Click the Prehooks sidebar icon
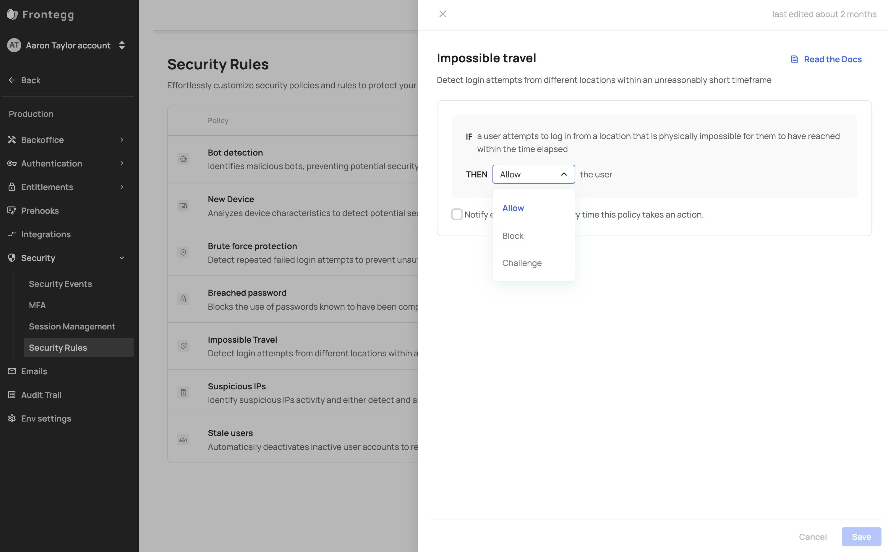Image resolution: width=888 pixels, height=552 pixels. 12,211
